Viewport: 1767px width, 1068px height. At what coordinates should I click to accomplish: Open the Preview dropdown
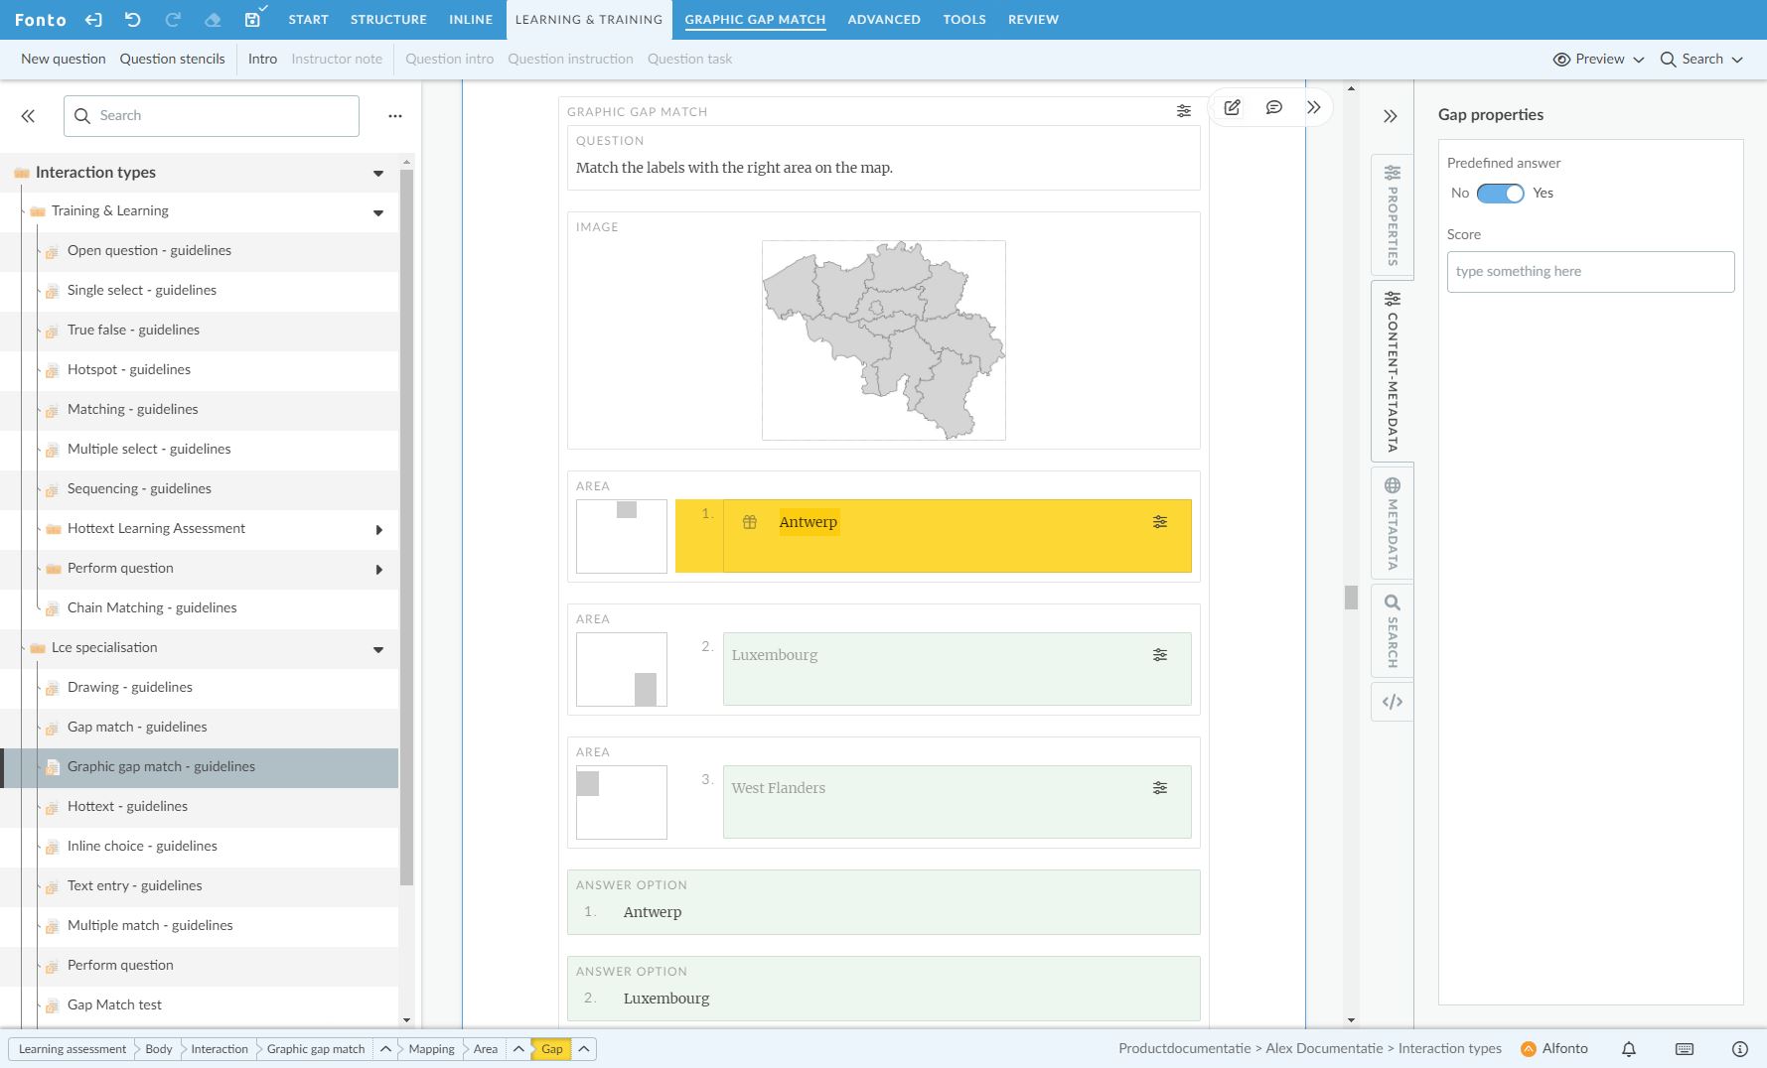[x=1598, y=60]
